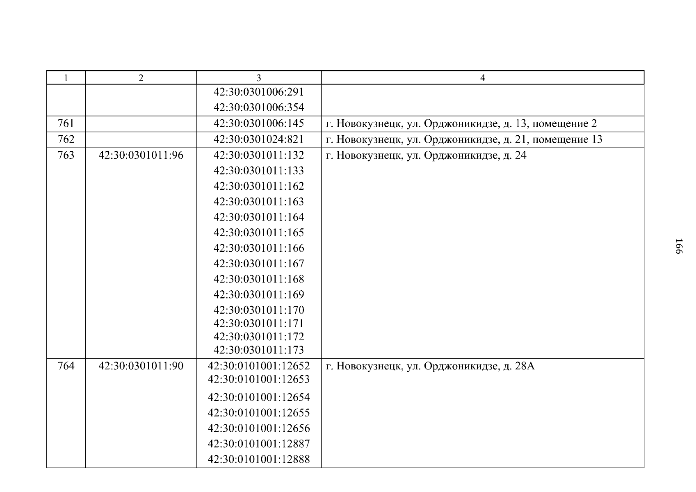The width and height of the screenshot is (696, 492).
Task: Click column header 1
Action: pyautogui.click(x=66, y=78)
